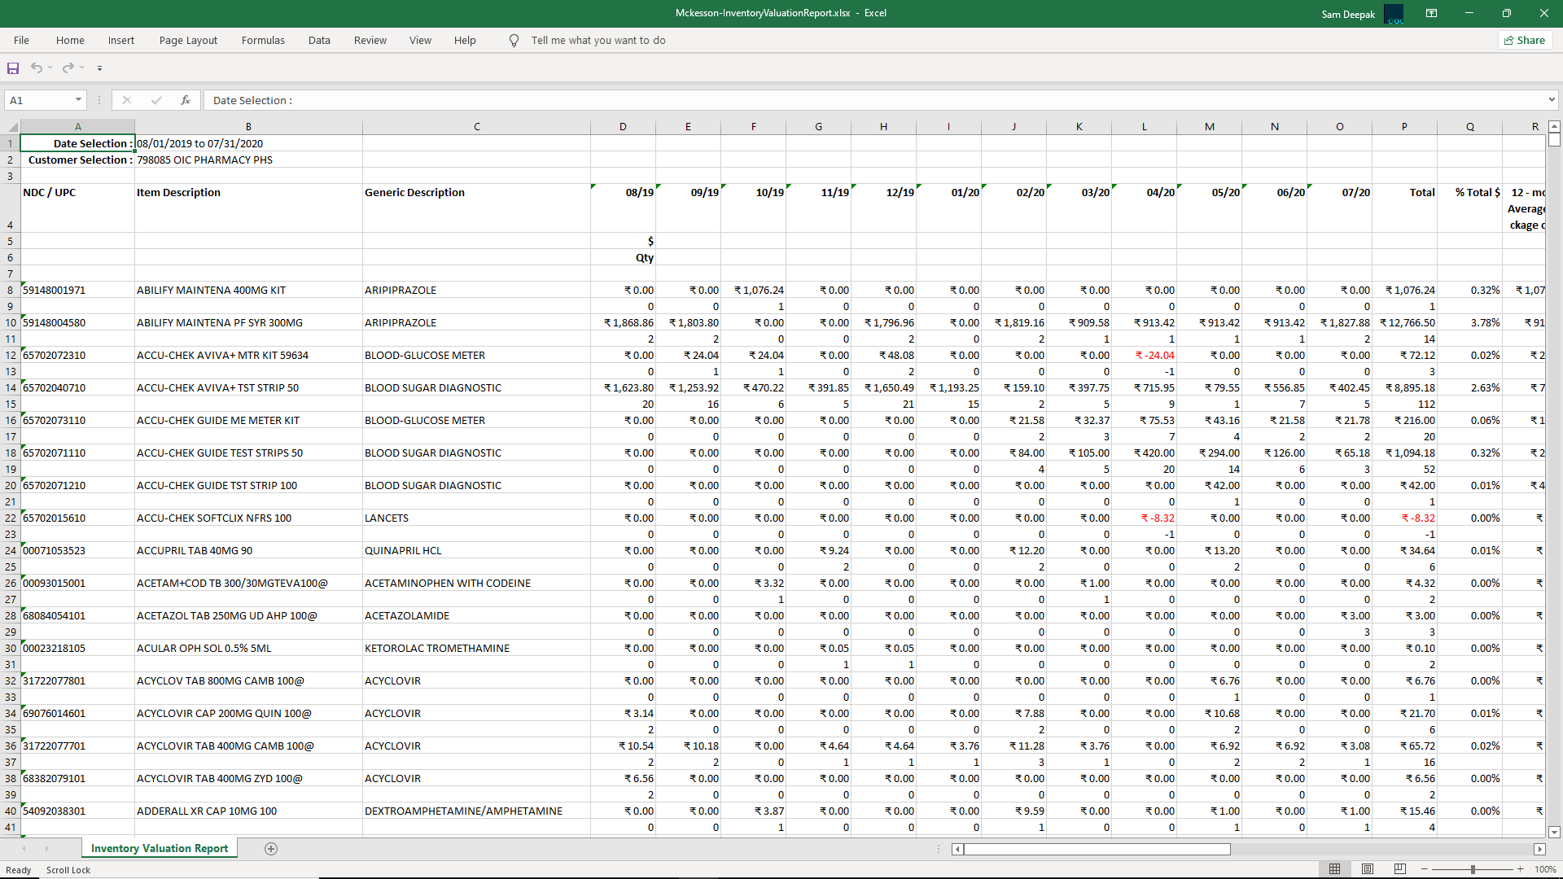Click the Inventory Valuation Report sheet tab
This screenshot has width=1563, height=879.
click(x=160, y=848)
